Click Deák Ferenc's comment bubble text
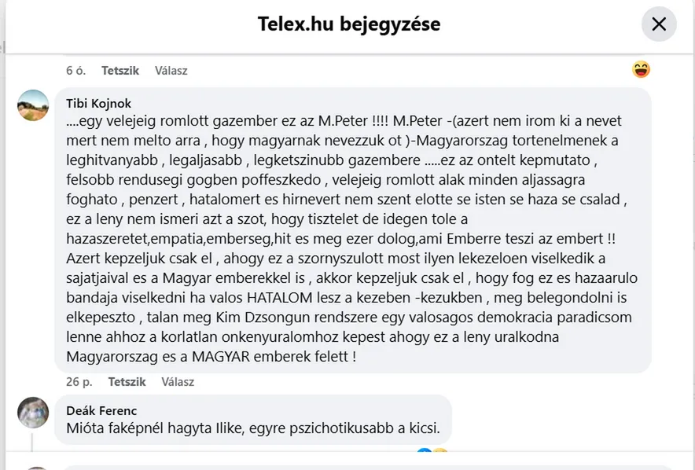Image resolution: width=695 pixels, height=470 pixels. (252, 429)
